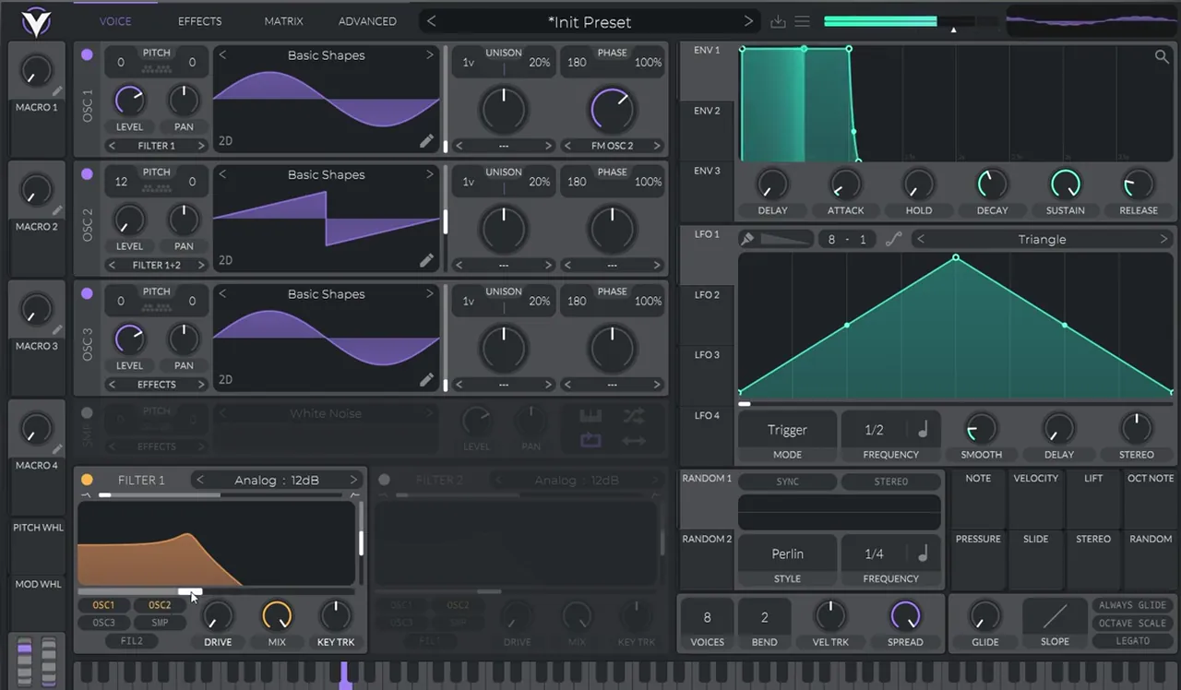The height and width of the screenshot is (690, 1181).
Task: Click the Random 1 frequency note icon
Action: pyautogui.click(x=922, y=553)
